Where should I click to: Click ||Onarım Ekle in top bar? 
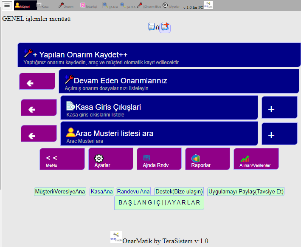[149, 6]
